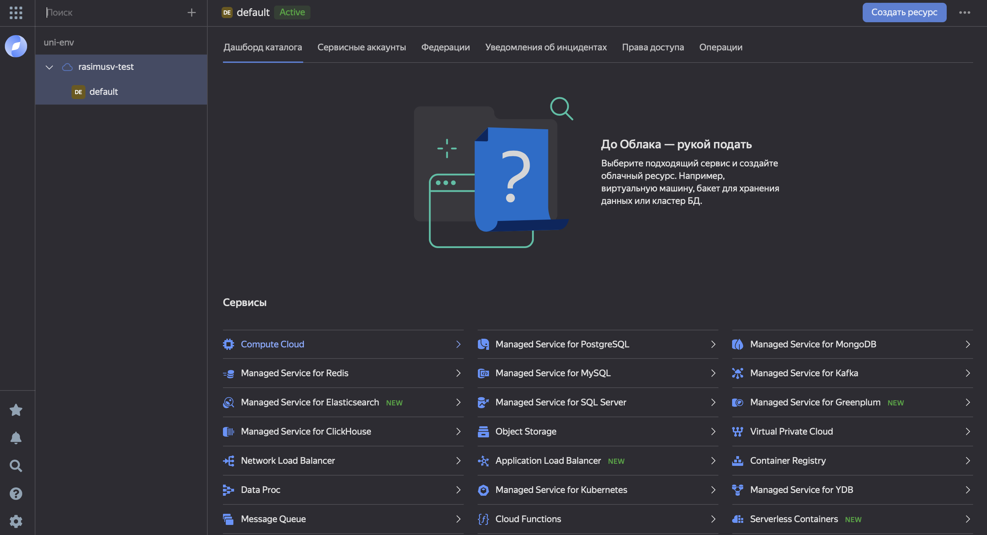Click the uni-env organization label
Screen dimensions: 987x535
[59, 42]
